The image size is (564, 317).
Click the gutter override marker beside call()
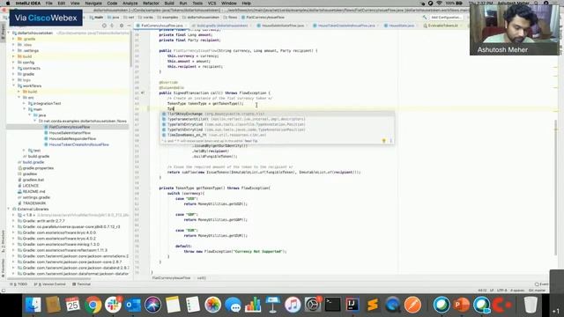143,92
